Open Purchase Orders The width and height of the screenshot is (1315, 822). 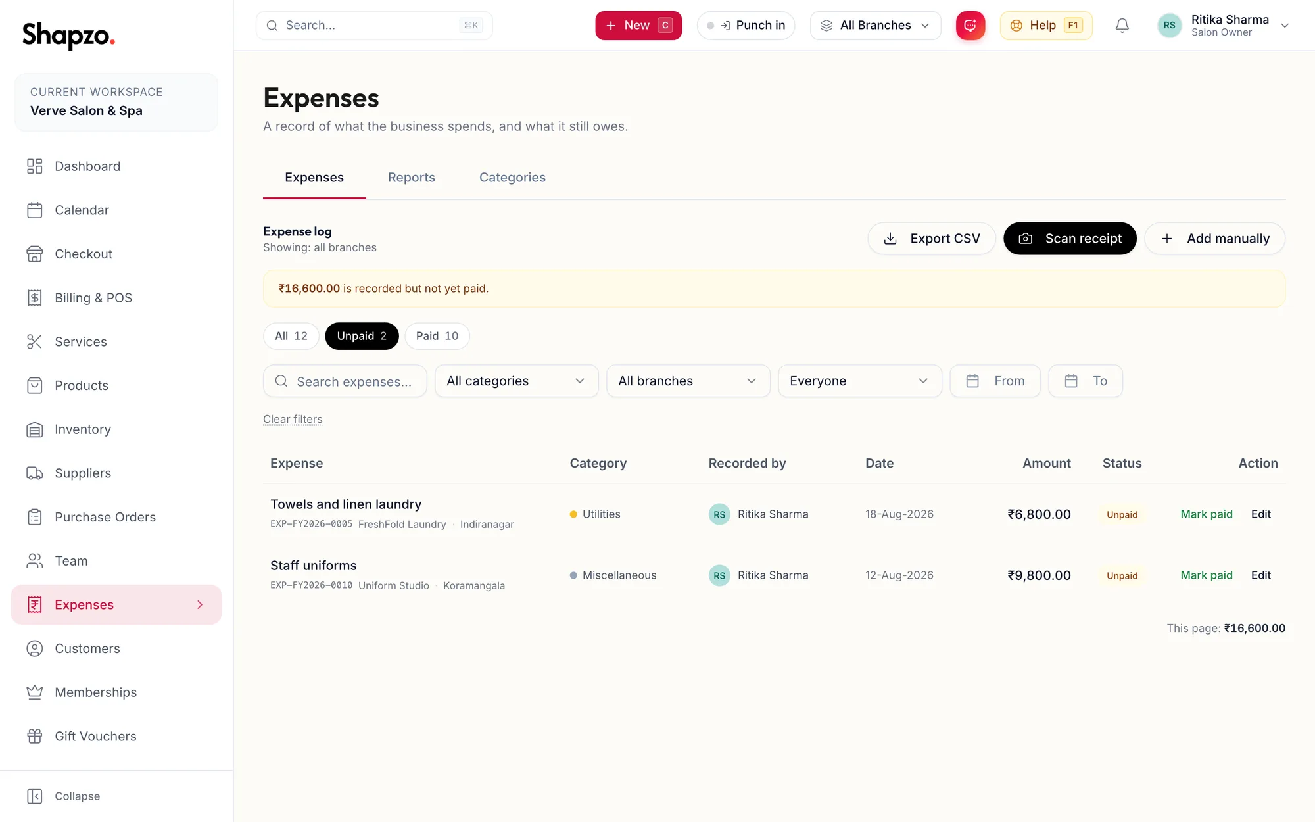pos(116,517)
